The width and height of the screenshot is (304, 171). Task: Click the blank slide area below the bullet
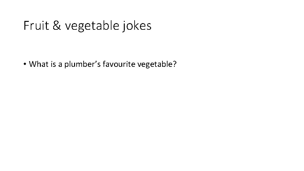[x=152, y=116]
